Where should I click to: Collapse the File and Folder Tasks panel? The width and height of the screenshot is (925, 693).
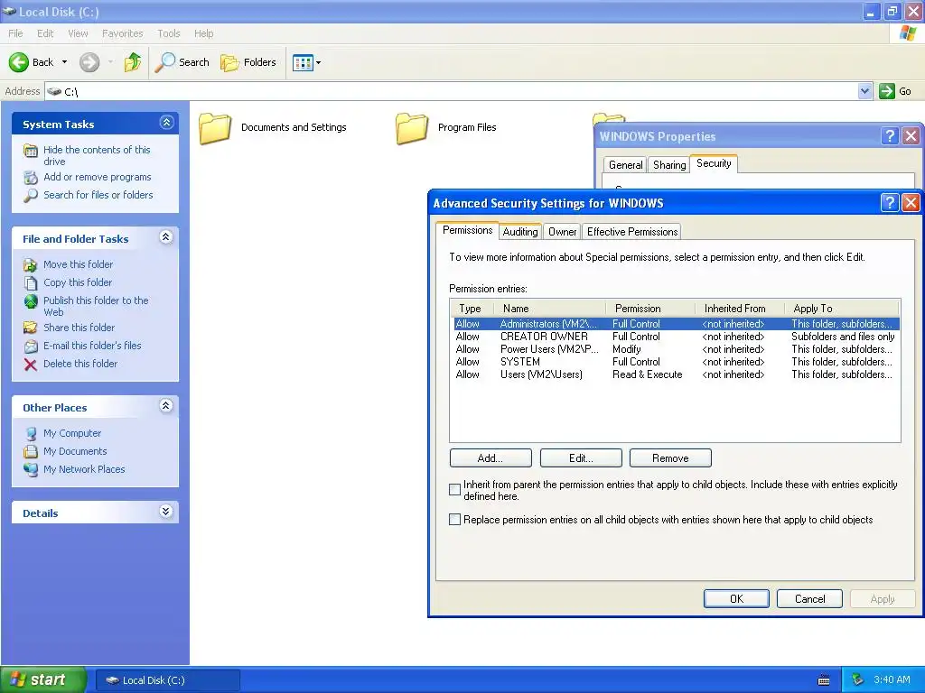click(x=166, y=237)
